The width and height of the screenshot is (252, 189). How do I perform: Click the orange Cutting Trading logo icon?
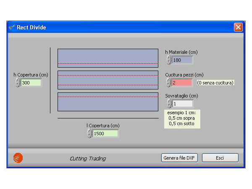18,158
